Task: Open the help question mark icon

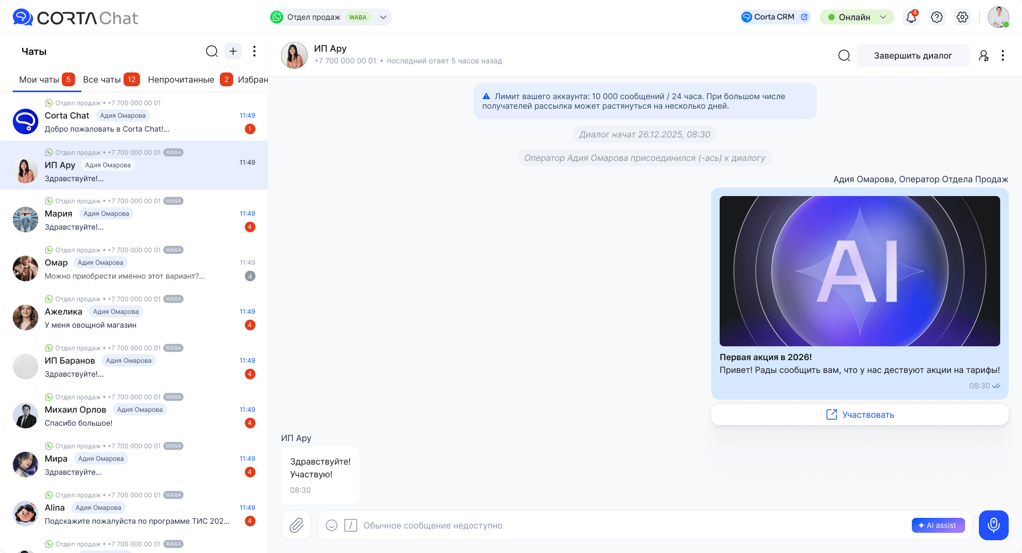Action: tap(937, 17)
